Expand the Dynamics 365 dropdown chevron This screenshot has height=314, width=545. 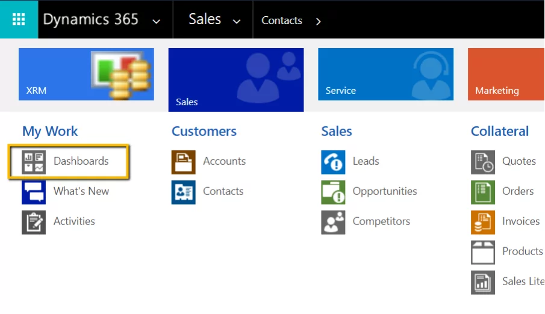(157, 22)
